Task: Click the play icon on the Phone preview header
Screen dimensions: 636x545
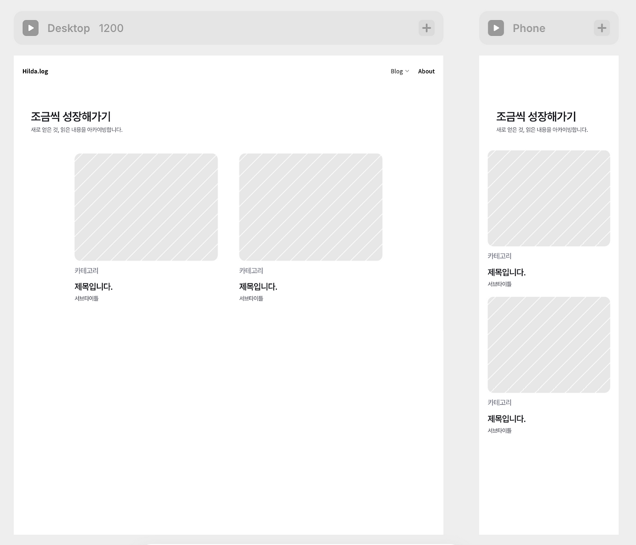Action: pos(495,28)
